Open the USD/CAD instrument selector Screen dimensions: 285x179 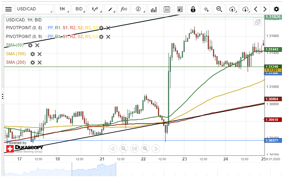(x=34, y=9)
